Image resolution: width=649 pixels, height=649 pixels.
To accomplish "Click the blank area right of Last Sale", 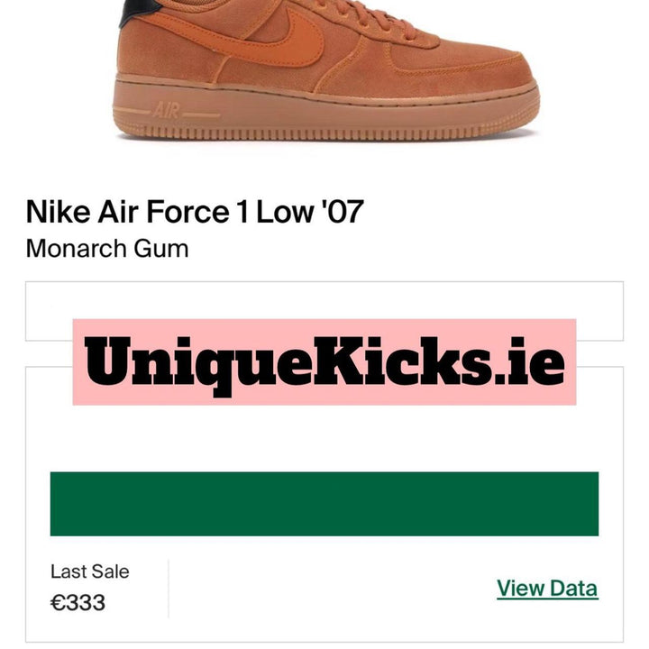I will pyautogui.click(x=331, y=589).
